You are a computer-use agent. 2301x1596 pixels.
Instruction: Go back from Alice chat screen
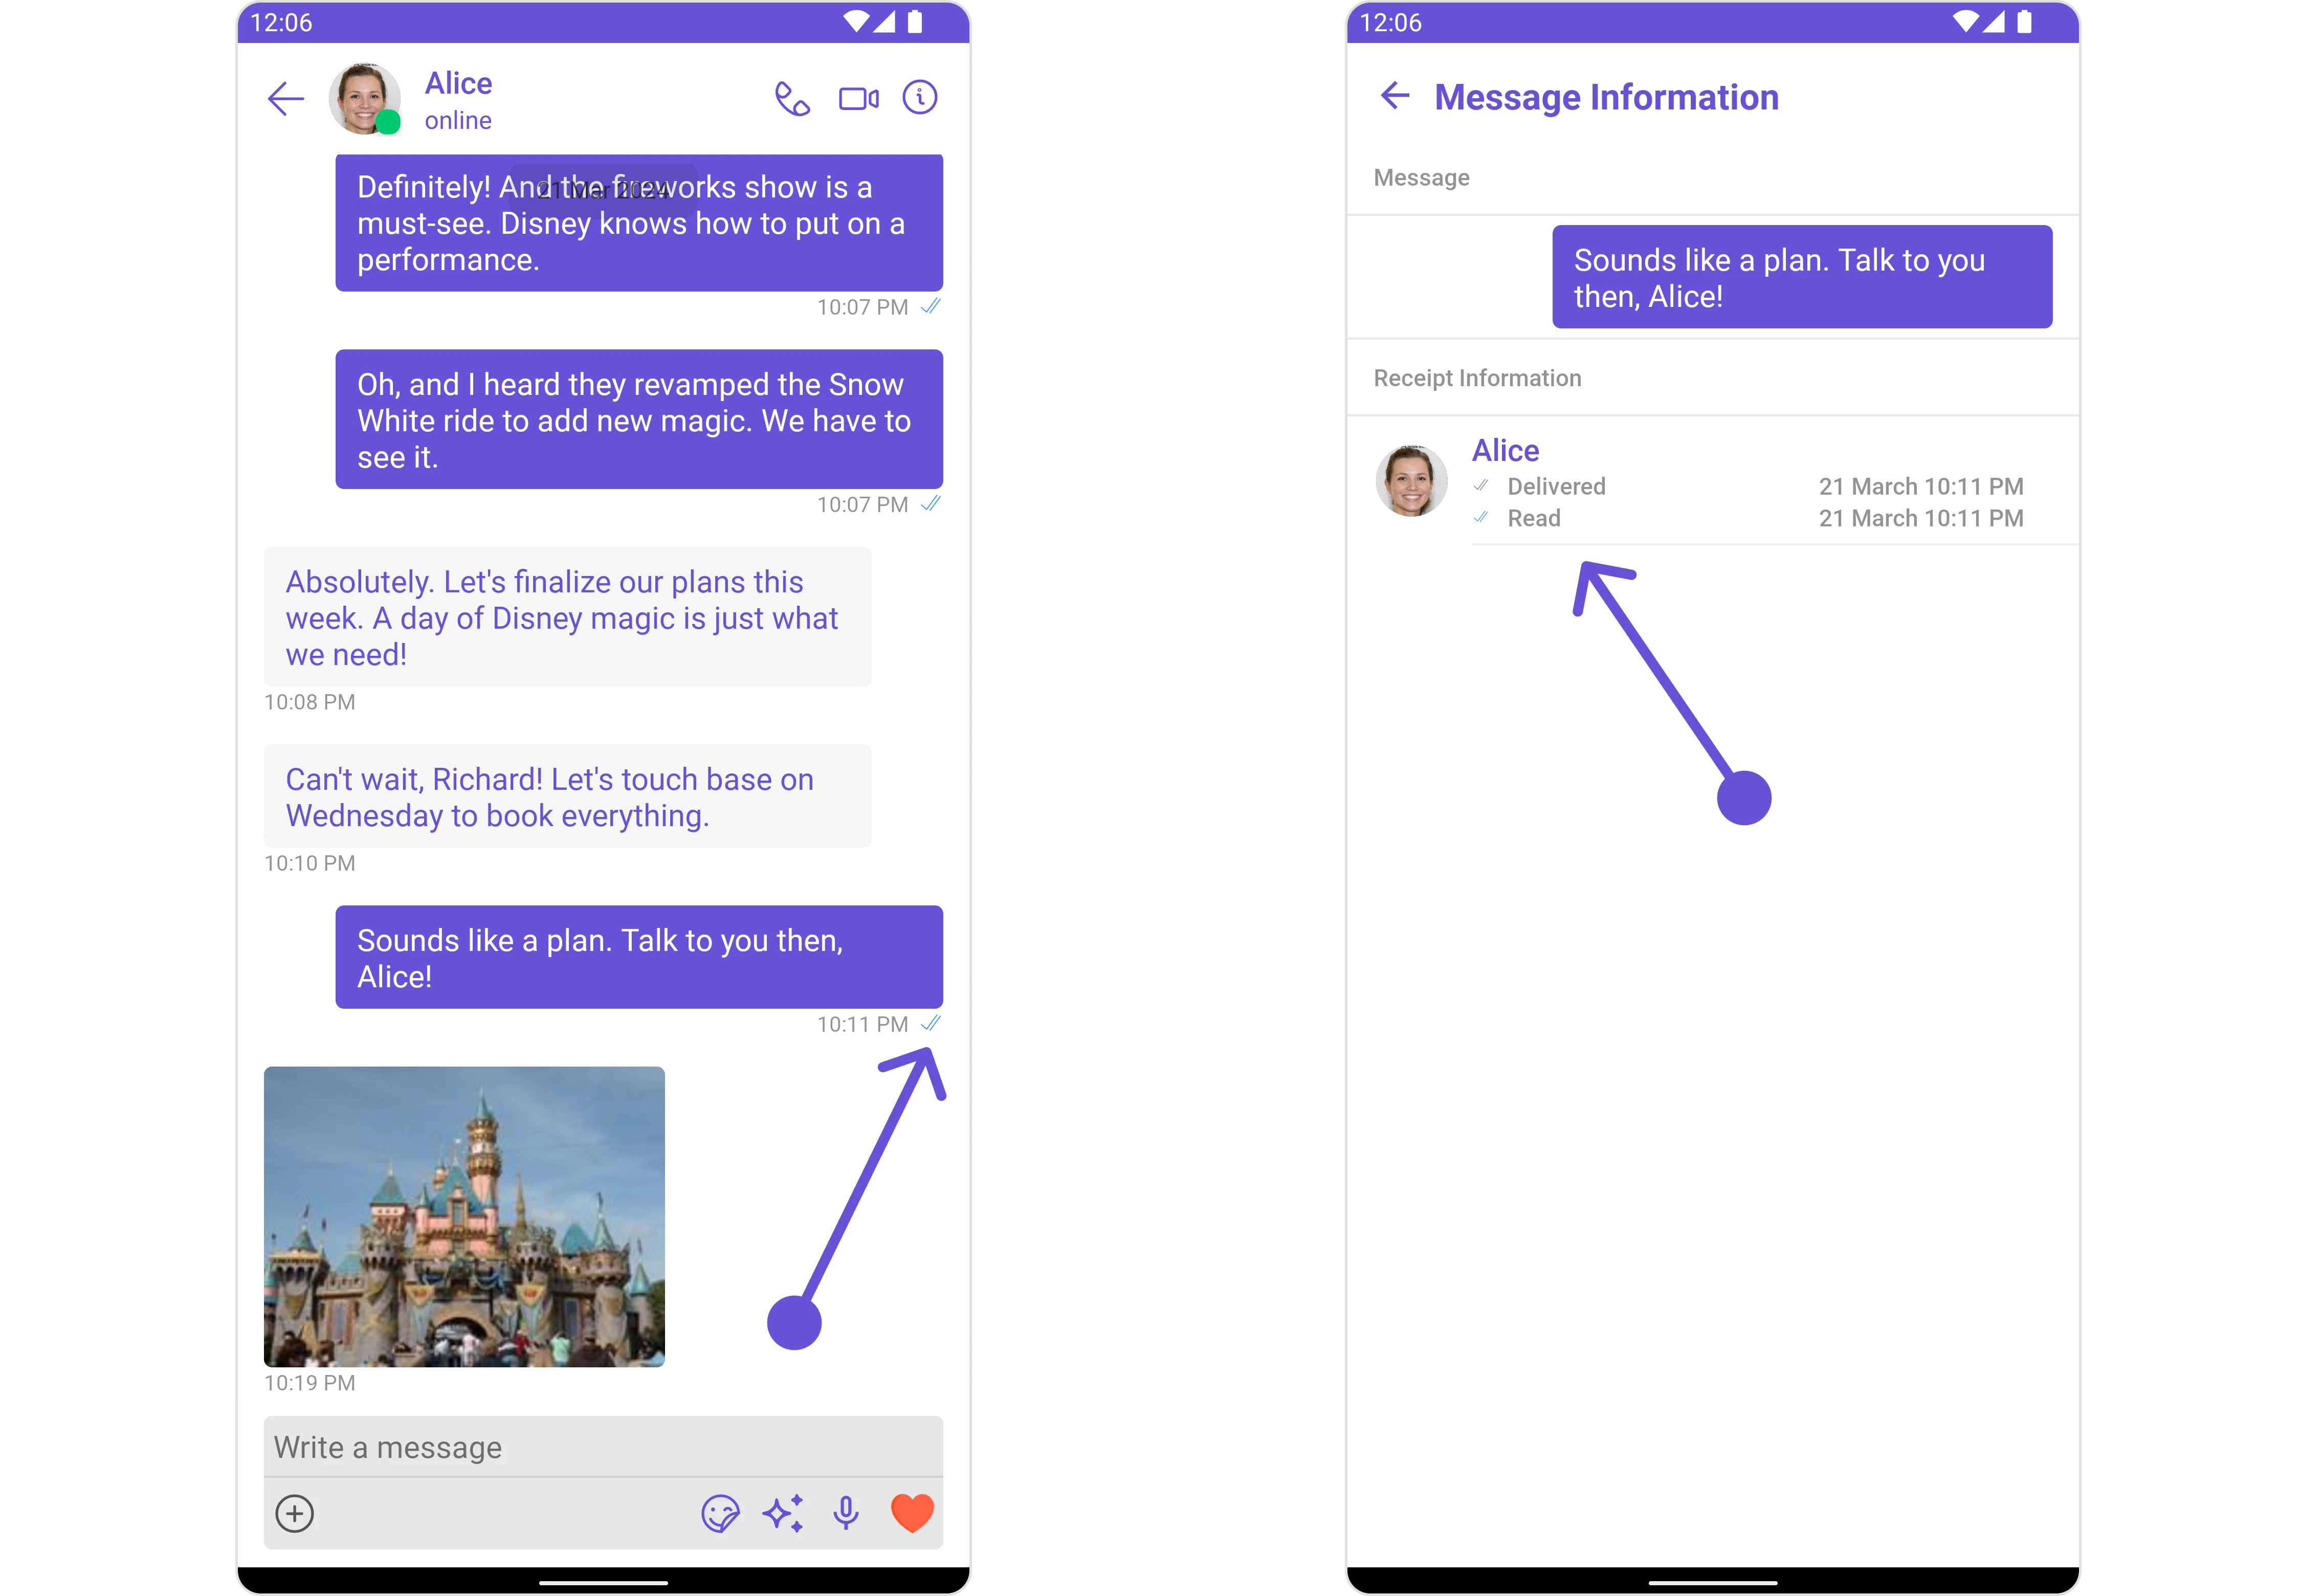[x=286, y=99]
